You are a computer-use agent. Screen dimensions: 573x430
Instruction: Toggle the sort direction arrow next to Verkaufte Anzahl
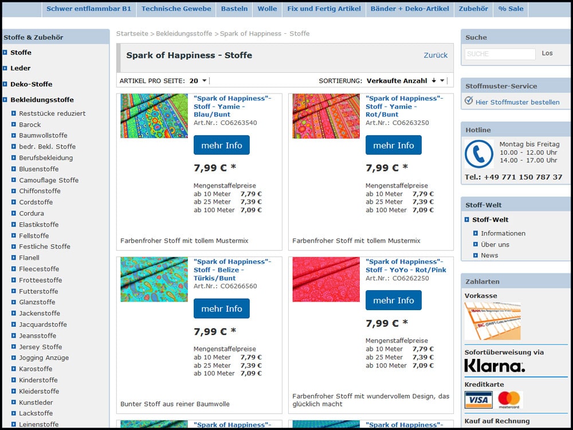pyautogui.click(x=434, y=81)
